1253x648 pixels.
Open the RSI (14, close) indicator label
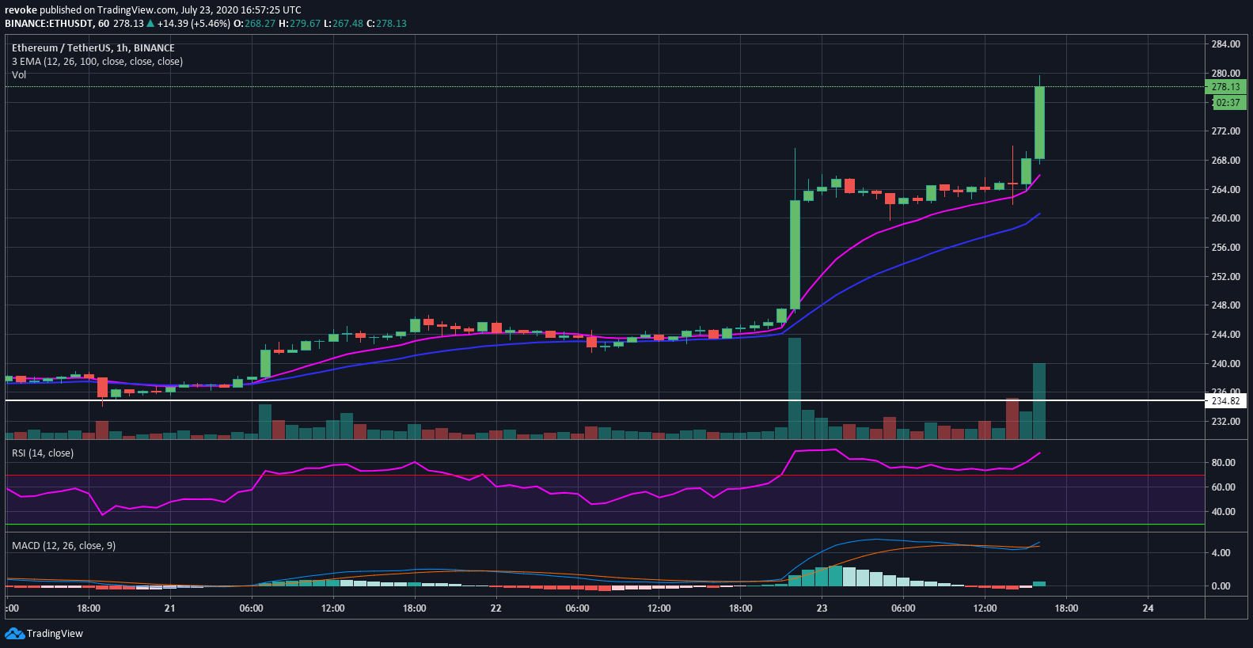click(x=43, y=453)
